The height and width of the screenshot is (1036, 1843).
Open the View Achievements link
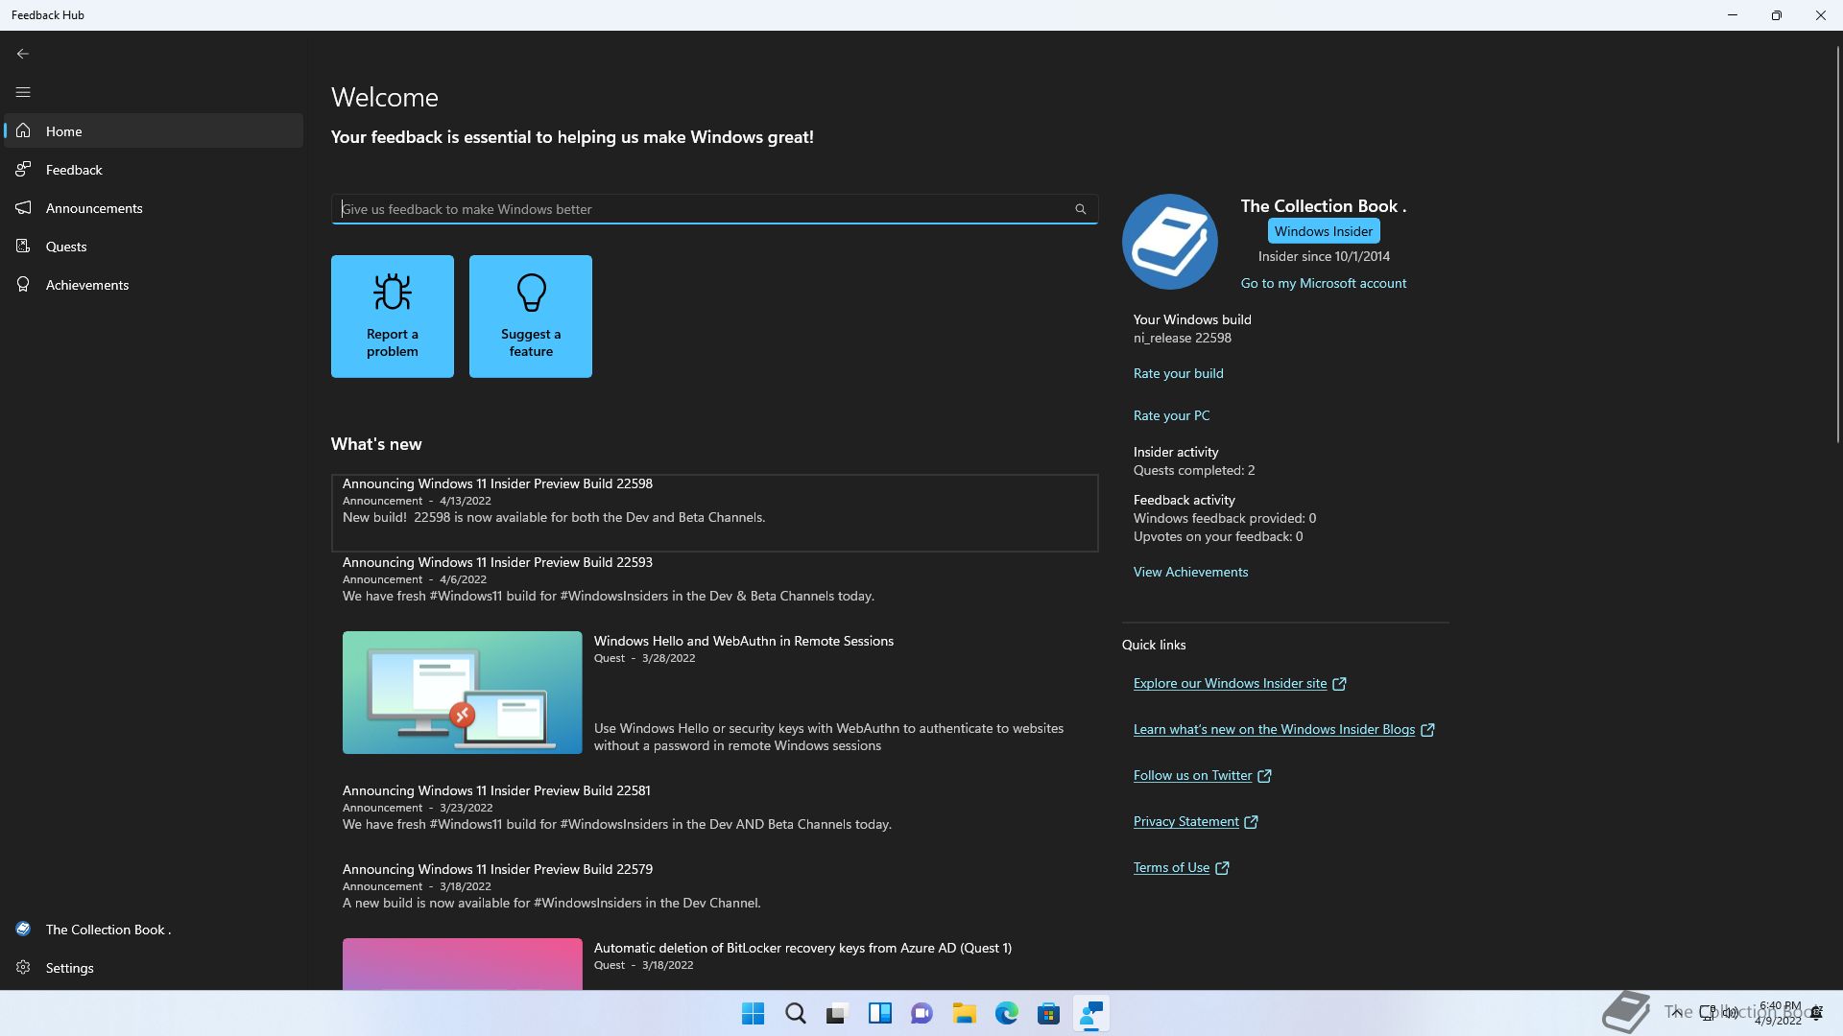click(1191, 572)
